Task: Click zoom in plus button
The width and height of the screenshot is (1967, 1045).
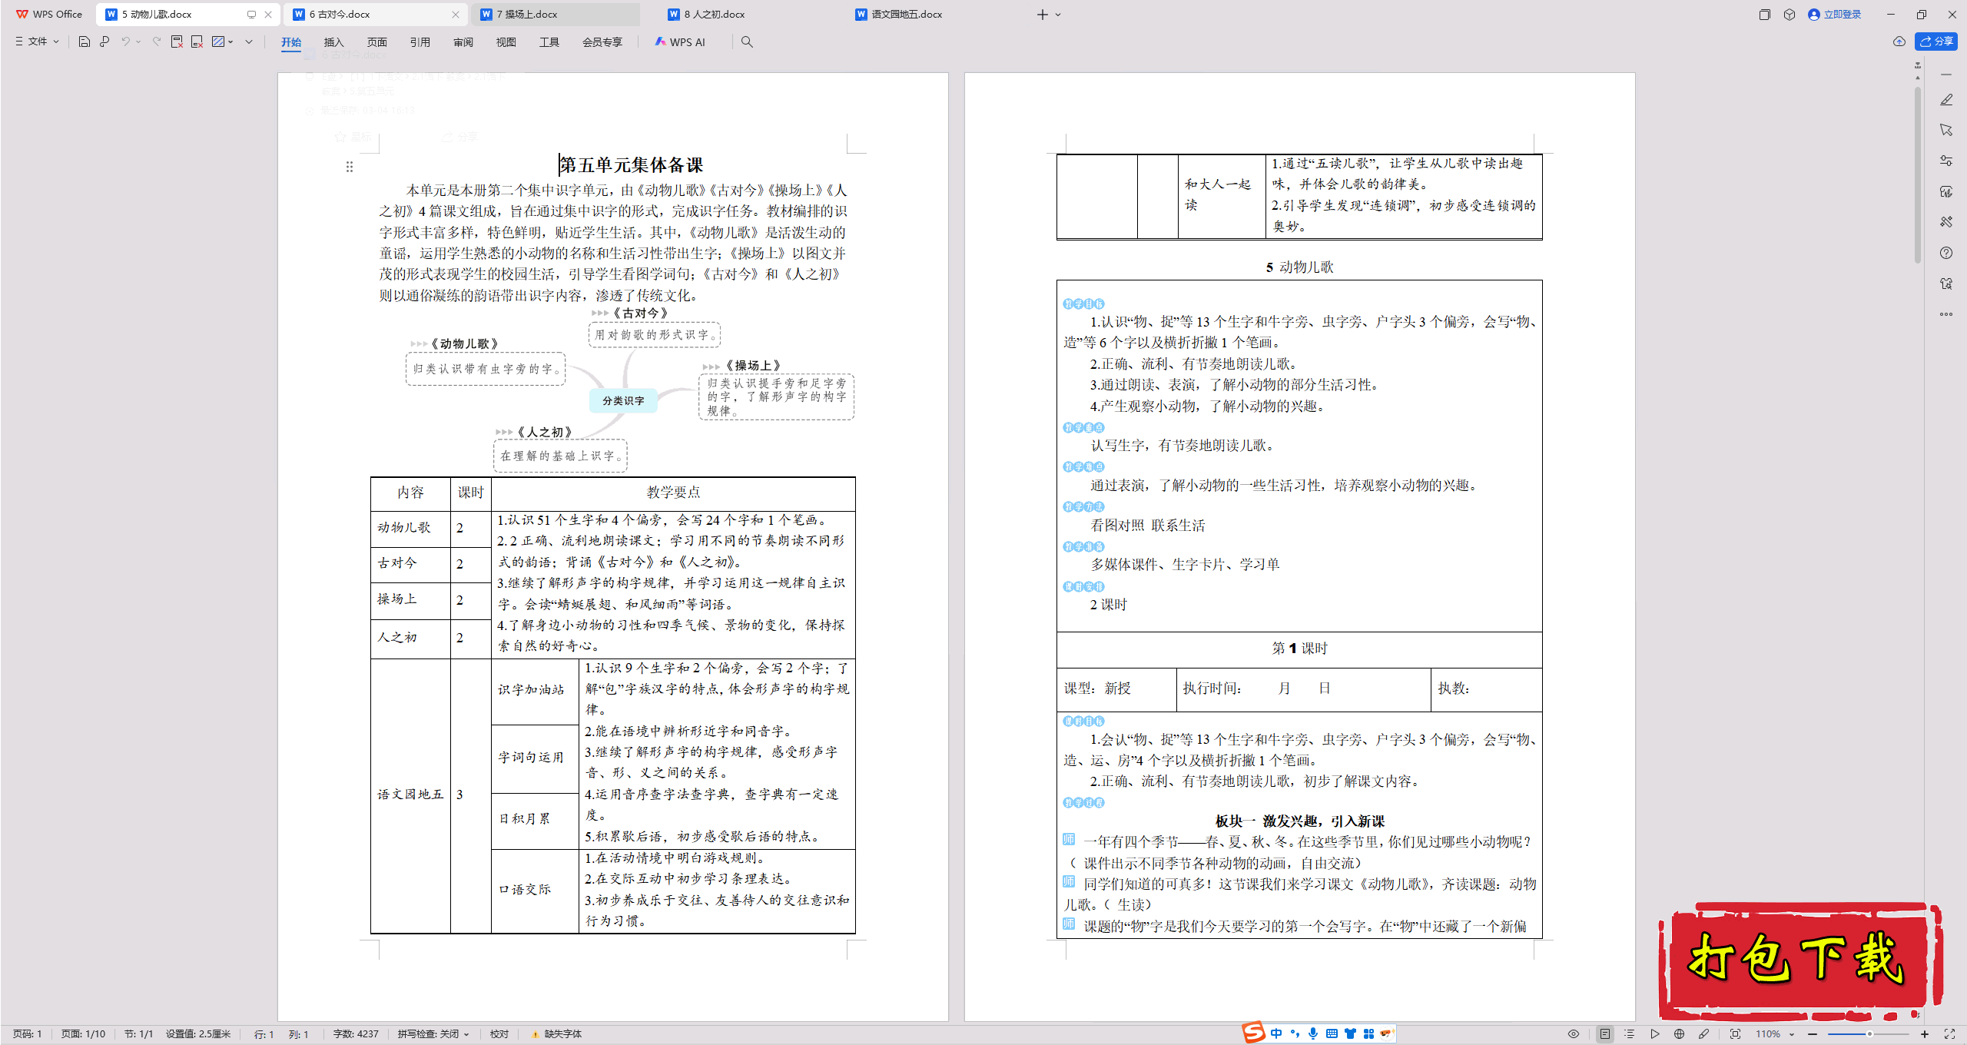Action: tap(1925, 1034)
